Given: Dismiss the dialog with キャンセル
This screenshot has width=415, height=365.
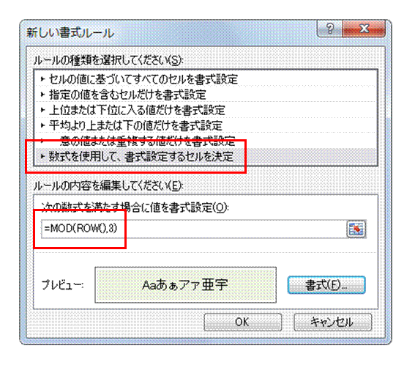Looking at the screenshot, I should point(332,322).
